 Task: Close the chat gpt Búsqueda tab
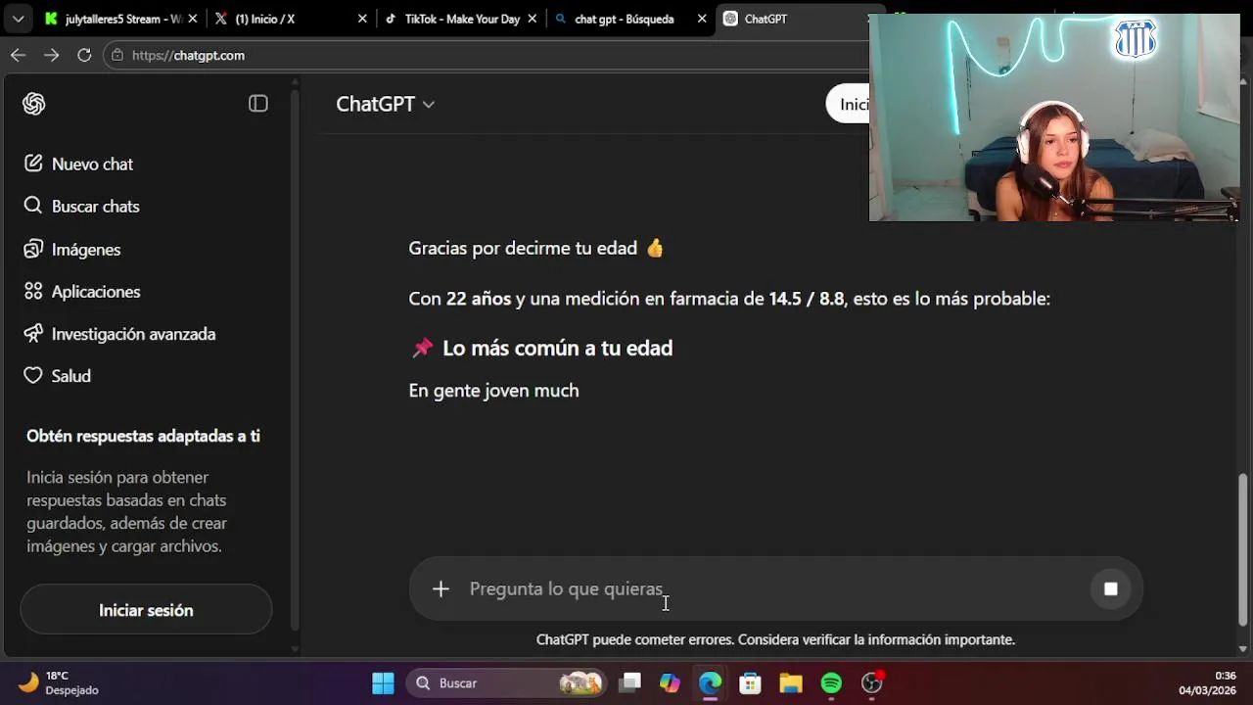[702, 19]
